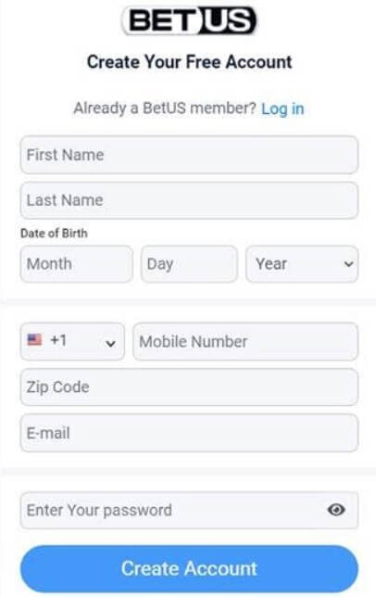
Task: Select the Day birth date field
Action: coord(189,264)
